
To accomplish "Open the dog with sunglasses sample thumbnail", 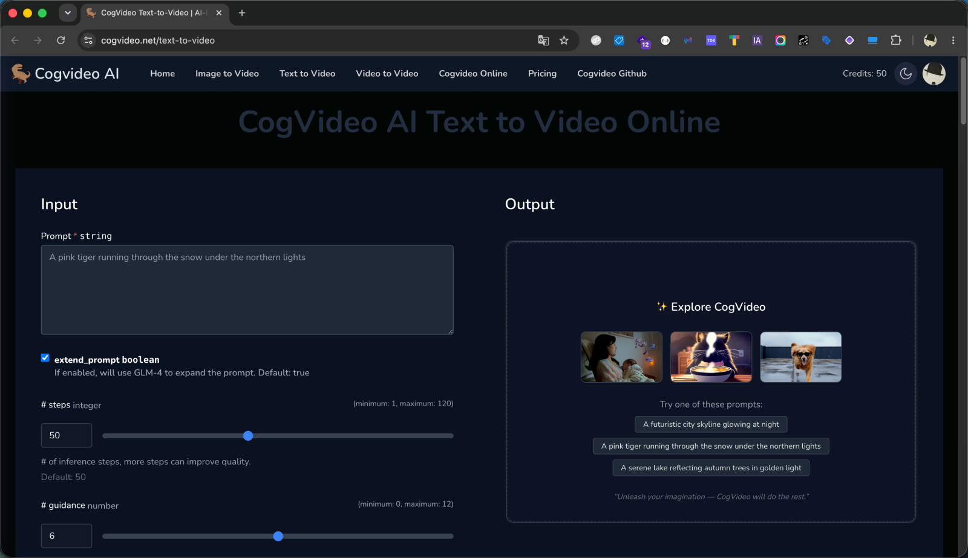I will click(800, 357).
